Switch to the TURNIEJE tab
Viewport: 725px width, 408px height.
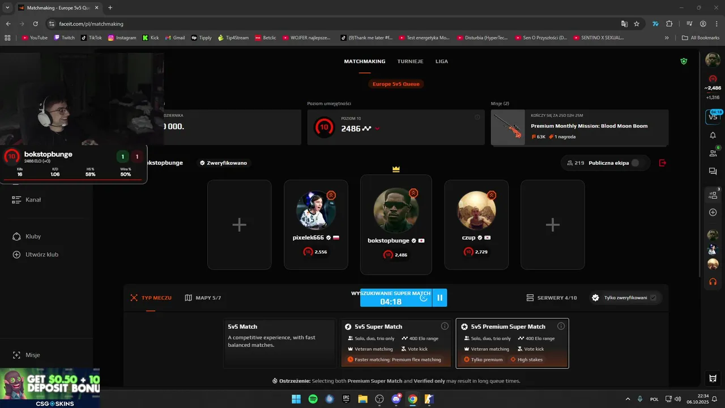(411, 61)
